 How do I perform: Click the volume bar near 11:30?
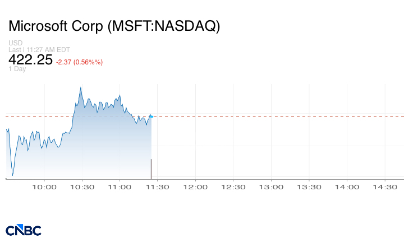[x=151, y=169]
